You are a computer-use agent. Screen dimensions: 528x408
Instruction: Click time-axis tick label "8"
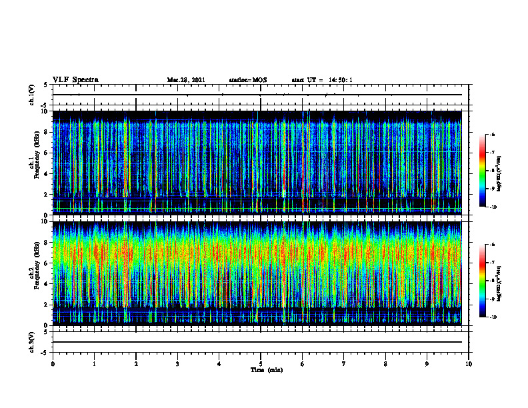coord(385,364)
